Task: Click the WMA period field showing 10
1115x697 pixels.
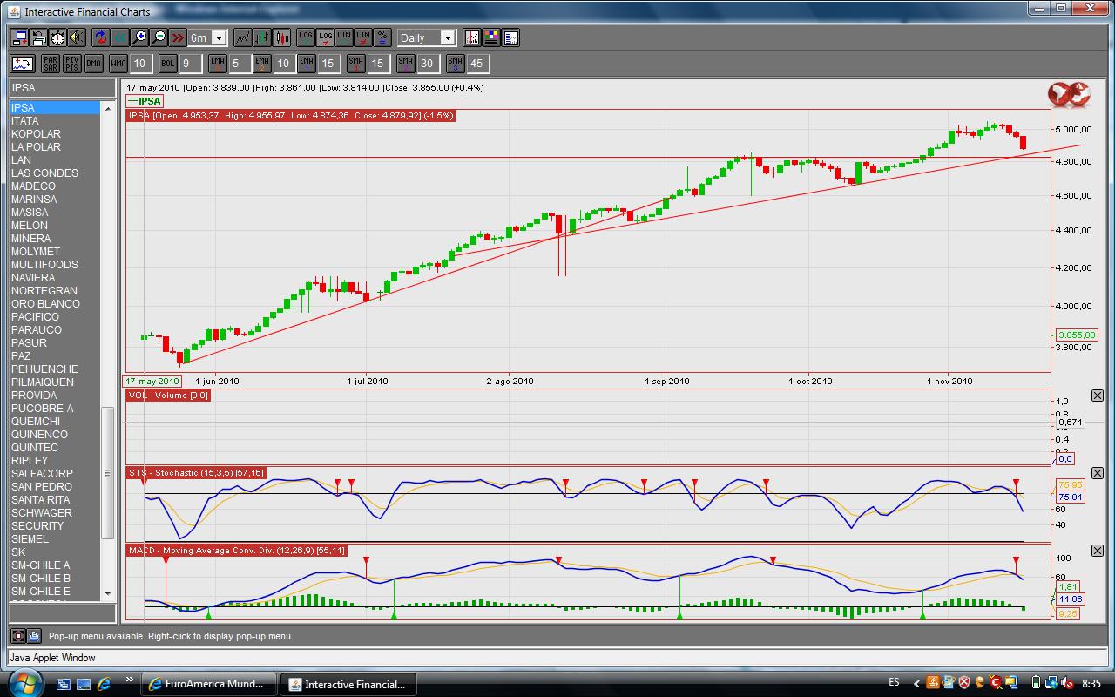Action: tap(140, 64)
